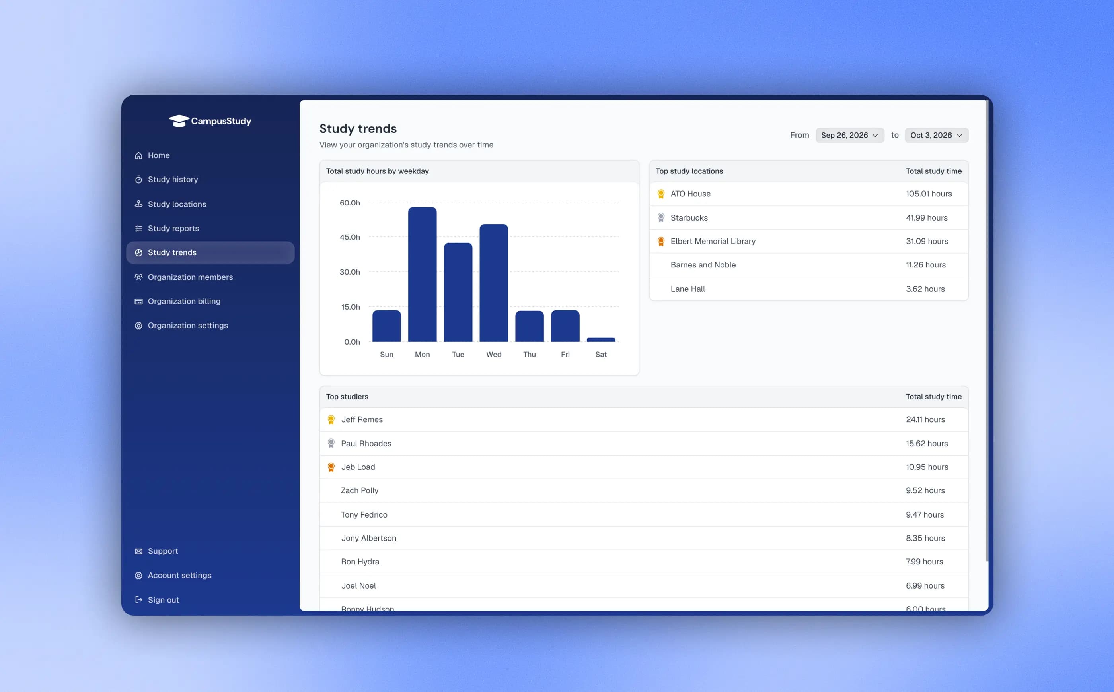
Task: Click the Support link
Action: [x=210, y=551]
